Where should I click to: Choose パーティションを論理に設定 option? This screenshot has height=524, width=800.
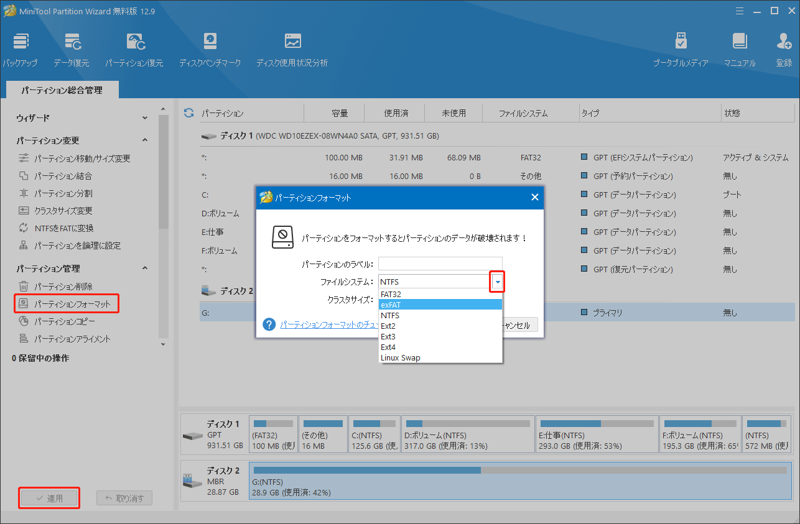click(70, 246)
